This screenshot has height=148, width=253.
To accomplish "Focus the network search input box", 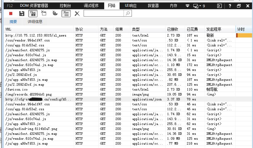I will click(104, 13).
